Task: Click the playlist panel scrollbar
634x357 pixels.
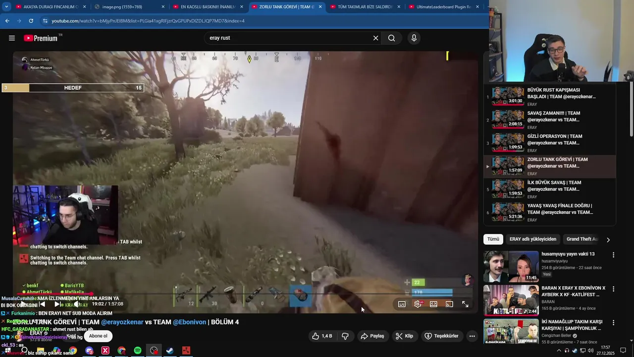Action: pos(631,110)
